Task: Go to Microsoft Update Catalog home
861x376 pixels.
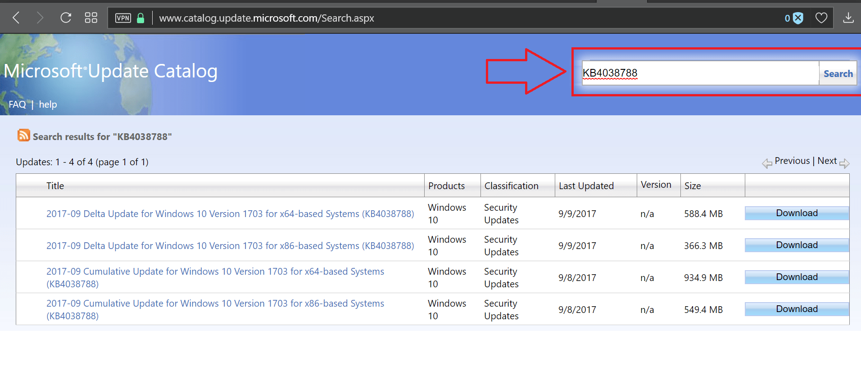Action: click(111, 71)
